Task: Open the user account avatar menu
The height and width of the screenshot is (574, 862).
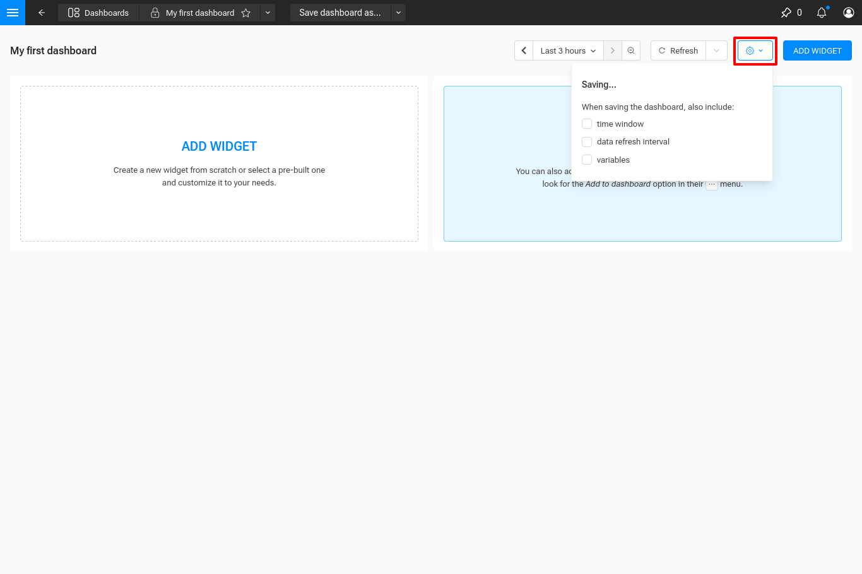Action: pos(849,12)
